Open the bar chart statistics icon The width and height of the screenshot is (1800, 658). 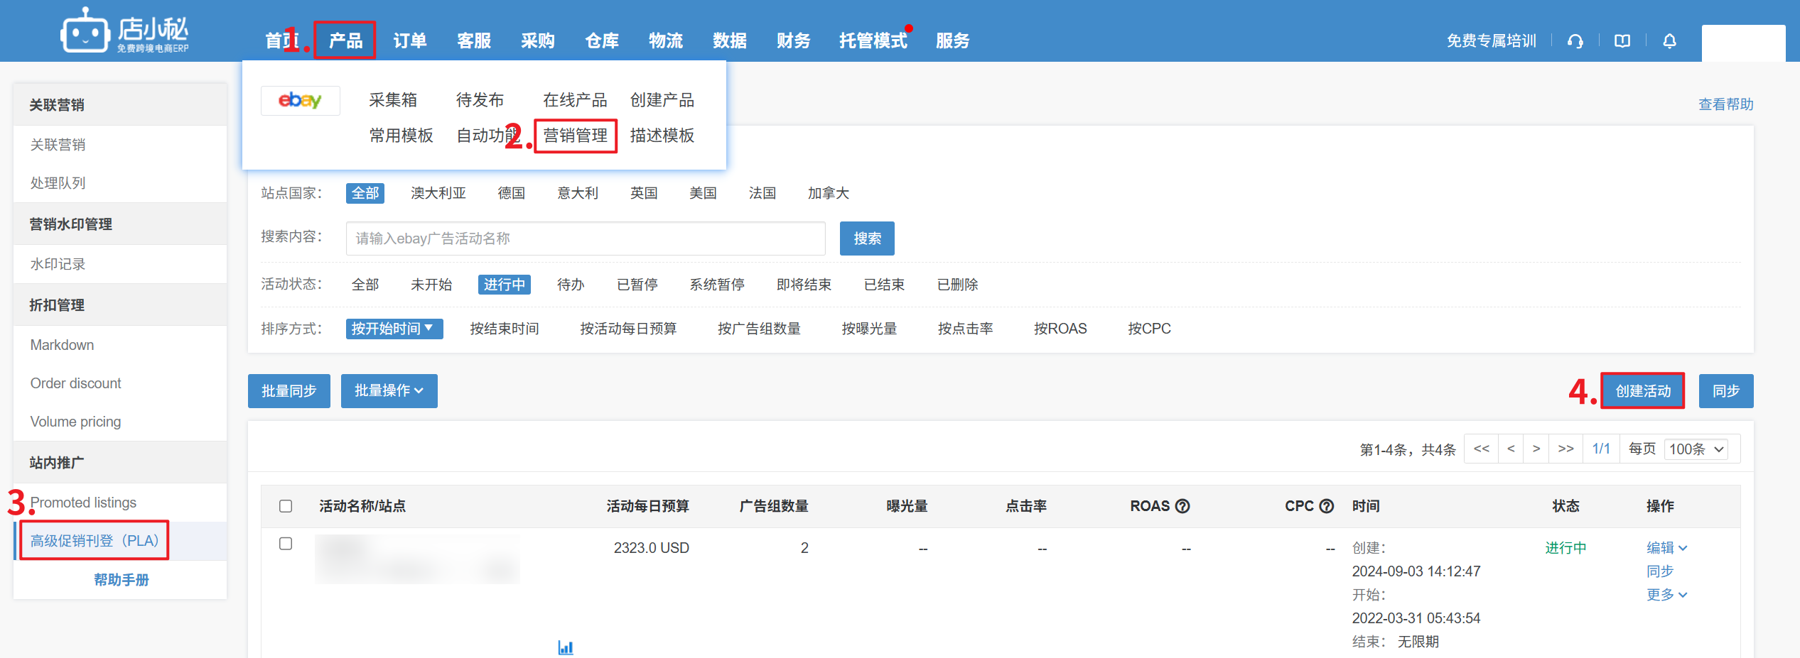[565, 647]
